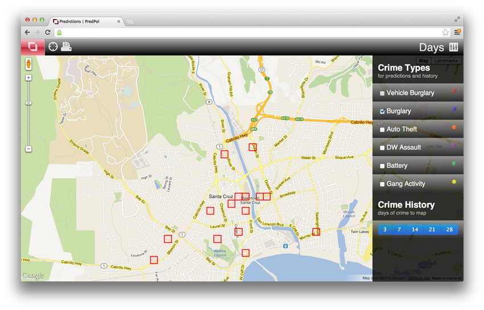
Task: Click the red Vehicle Burglary color dot
Action: click(454, 91)
